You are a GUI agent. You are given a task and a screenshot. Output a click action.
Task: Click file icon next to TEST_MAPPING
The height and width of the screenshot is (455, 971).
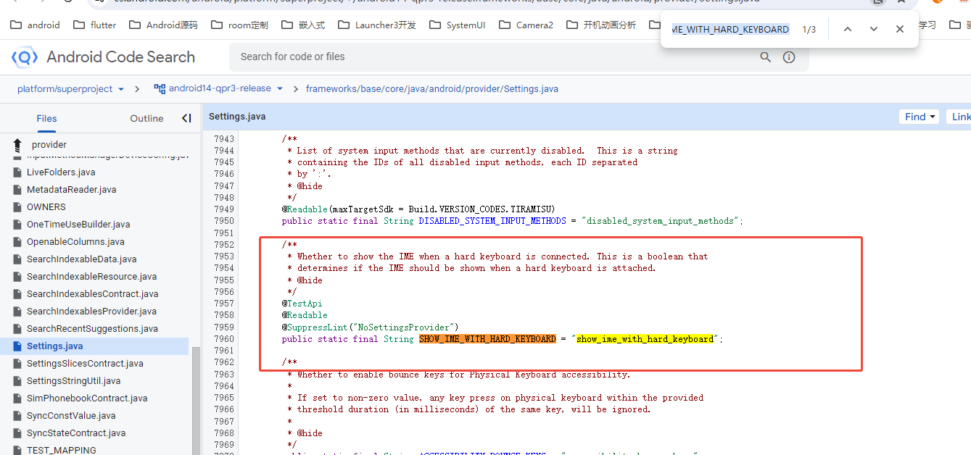[x=17, y=450]
